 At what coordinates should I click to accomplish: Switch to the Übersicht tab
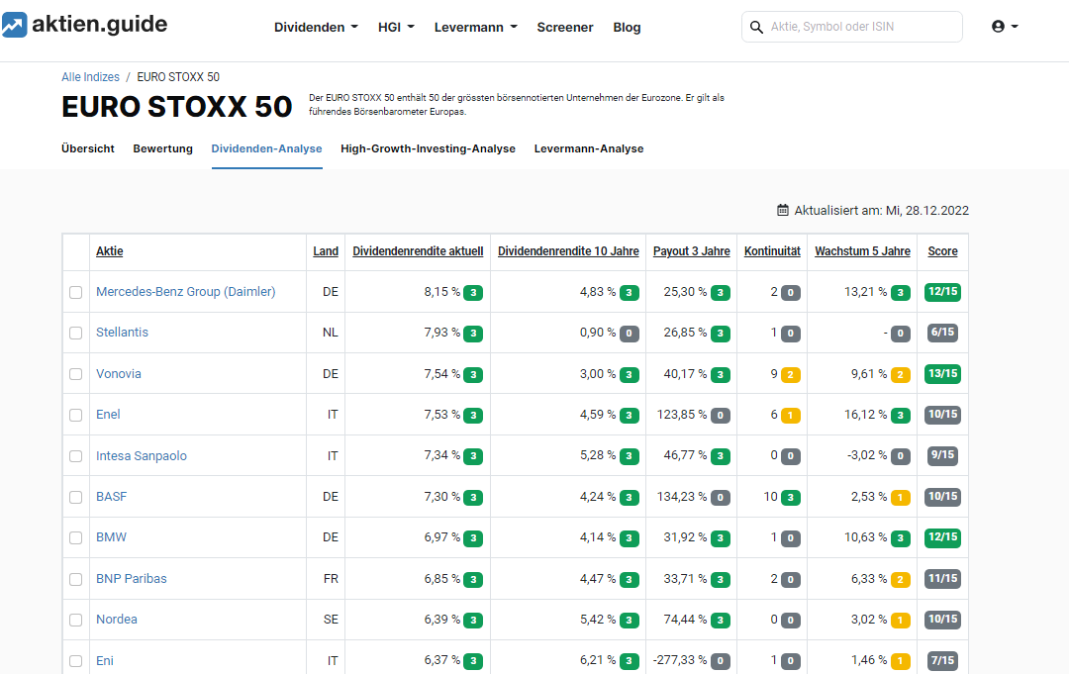pyautogui.click(x=88, y=148)
